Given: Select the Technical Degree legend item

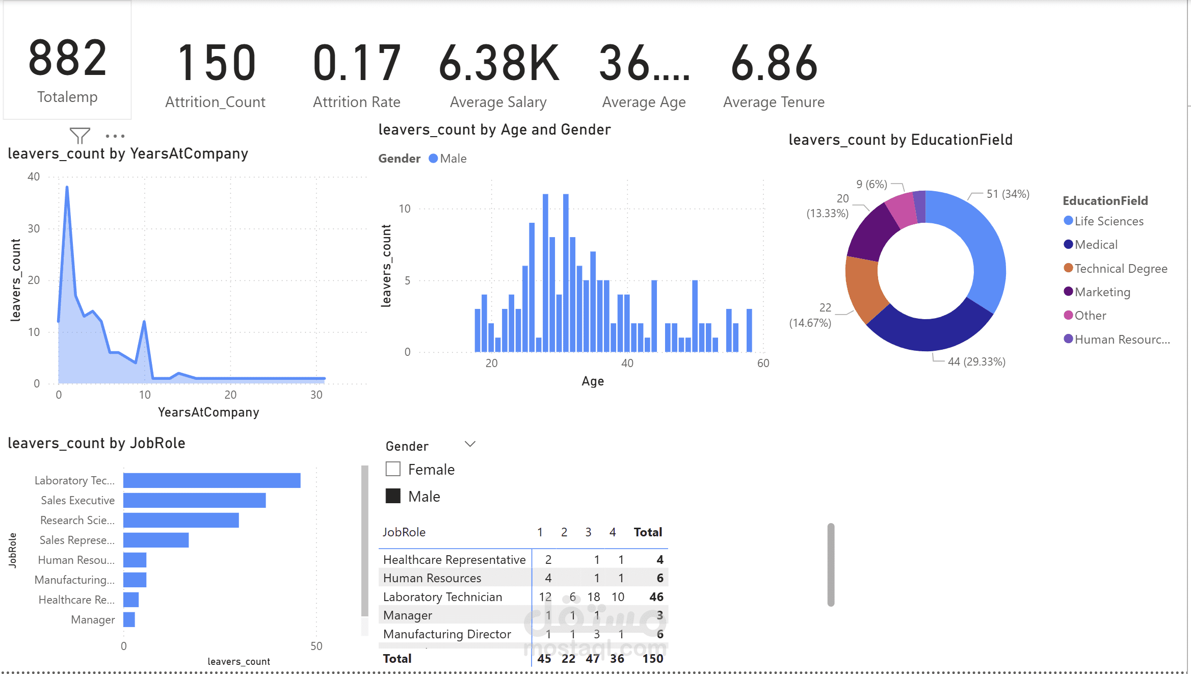Looking at the screenshot, I should point(1120,269).
